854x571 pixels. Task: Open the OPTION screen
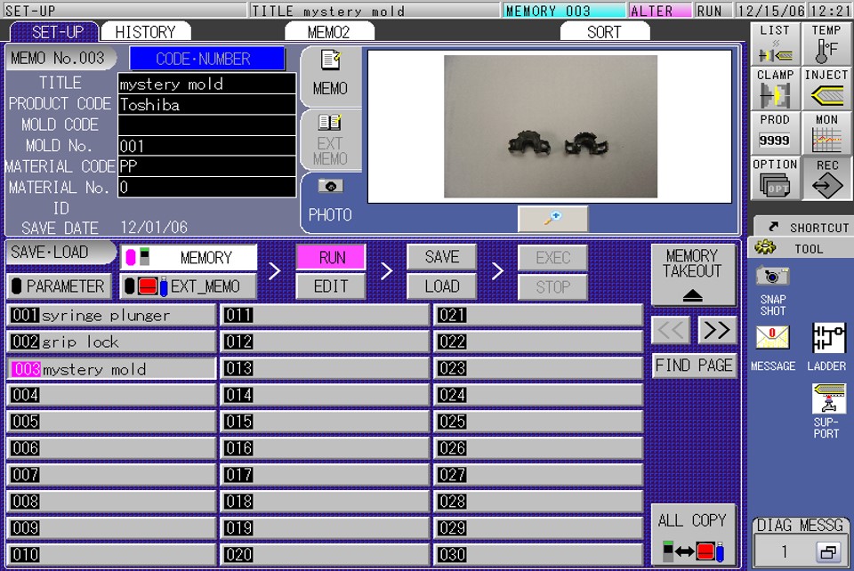(x=774, y=178)
